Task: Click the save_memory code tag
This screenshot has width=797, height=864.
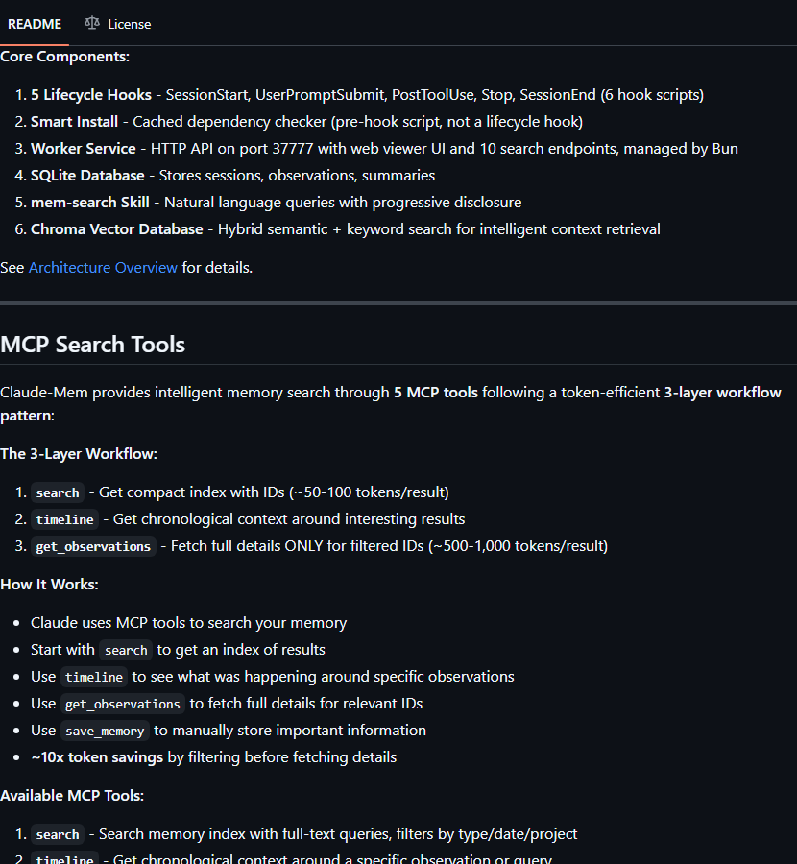Action: (x=105, y=732)
